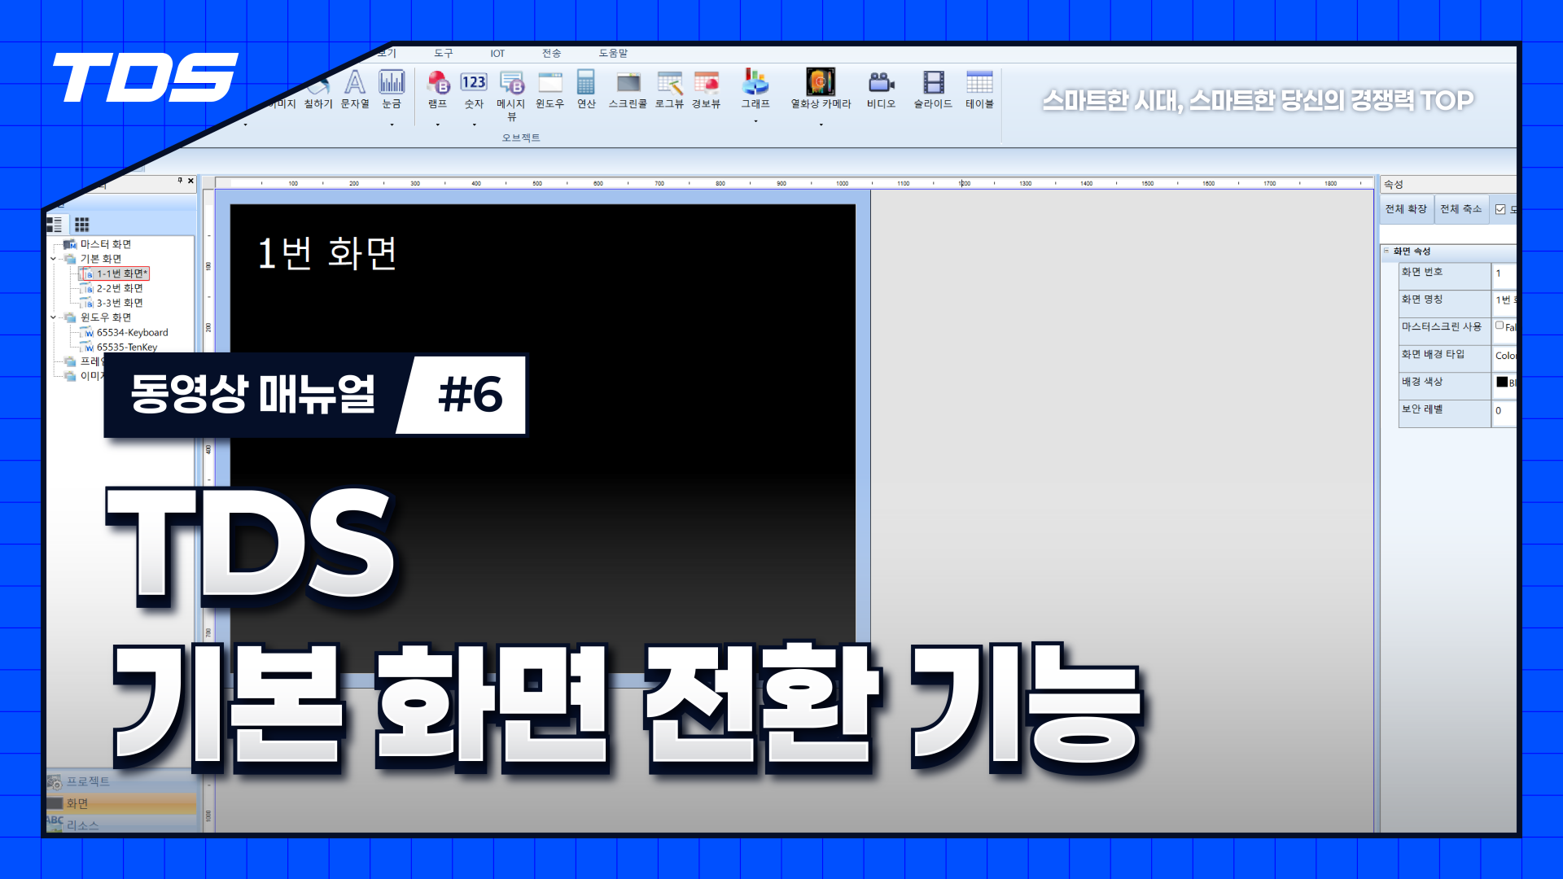Open the 전송 menu
The image size is (1563, 879).
point(551,53)
